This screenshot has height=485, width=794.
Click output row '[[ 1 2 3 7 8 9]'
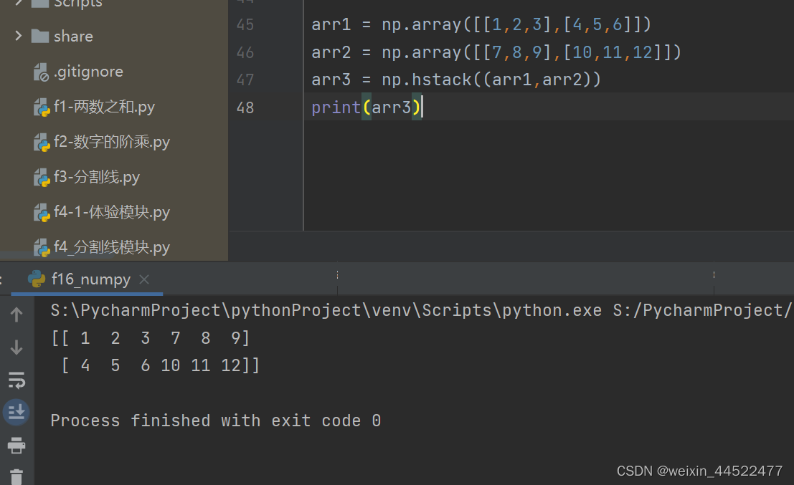coord(151,338)
